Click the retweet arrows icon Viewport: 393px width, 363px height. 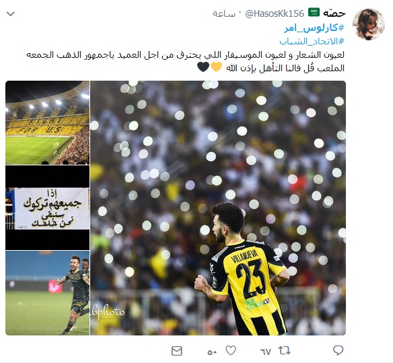click(285, 350)
